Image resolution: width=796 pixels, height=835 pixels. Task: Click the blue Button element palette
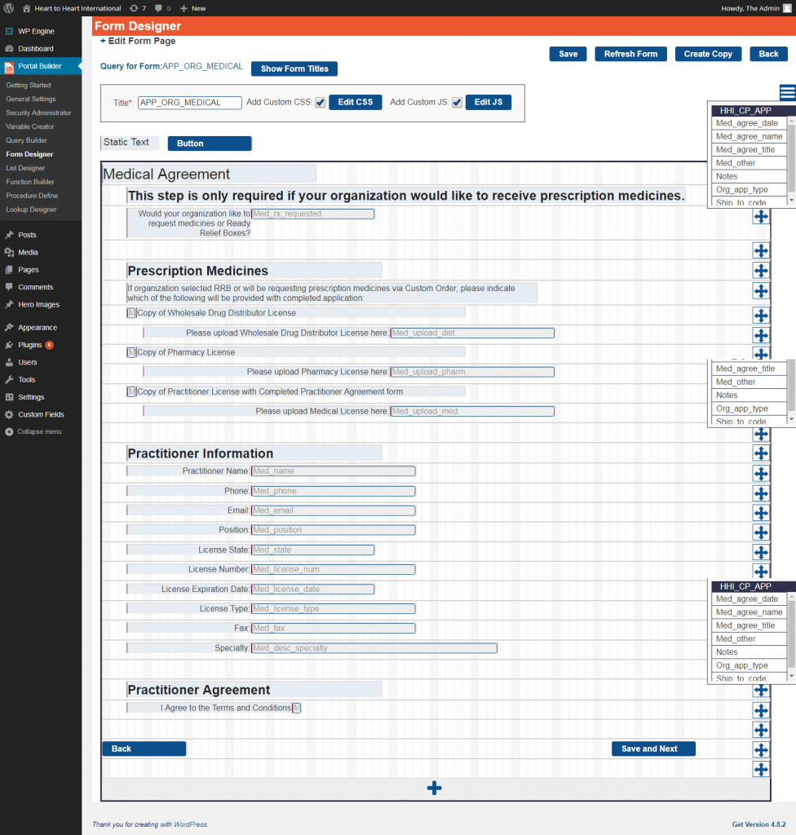point(210,144)
